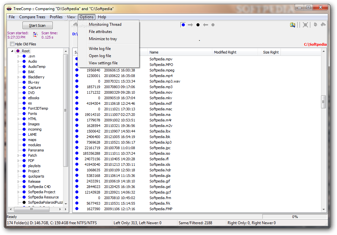Click the blue dot icon of the Panorama folder
Viewport: 337px width, 235px height.
(24, 150)
